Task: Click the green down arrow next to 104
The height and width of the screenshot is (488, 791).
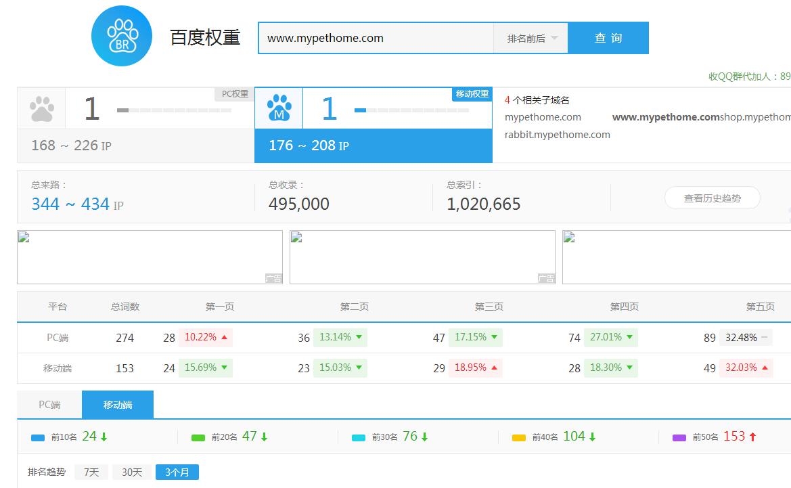Action: click(x=592, y=437)
